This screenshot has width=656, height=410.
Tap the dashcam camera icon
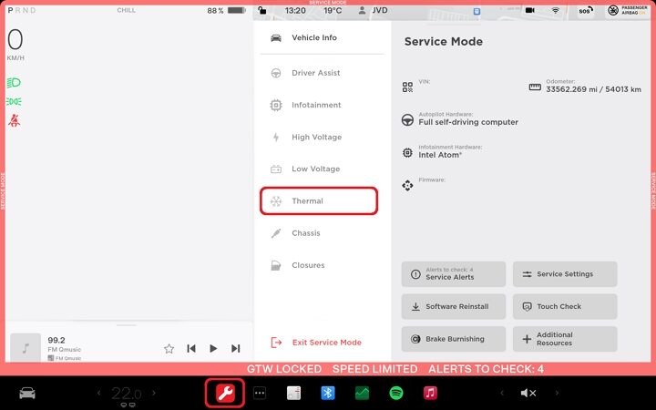(x=530, y=11)
